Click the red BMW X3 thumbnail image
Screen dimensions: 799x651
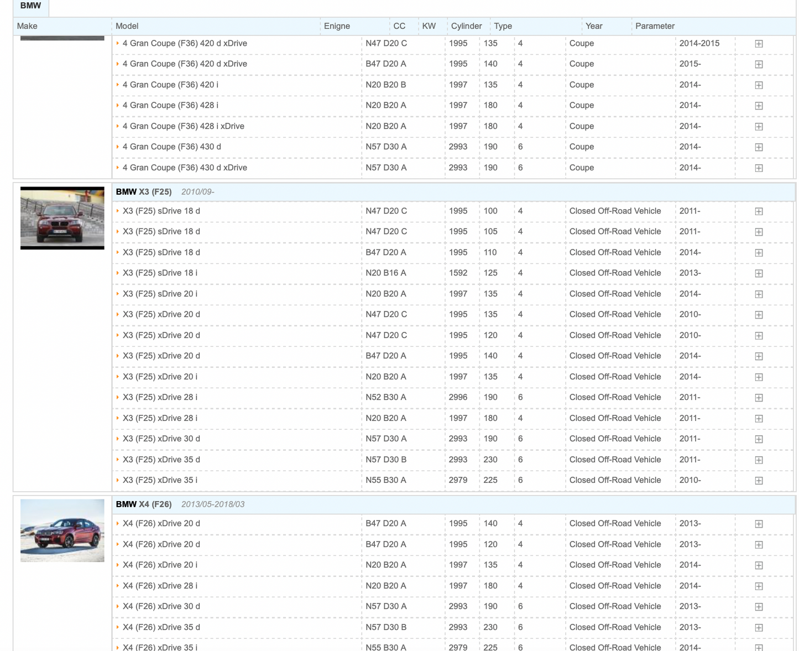point(62,218)
